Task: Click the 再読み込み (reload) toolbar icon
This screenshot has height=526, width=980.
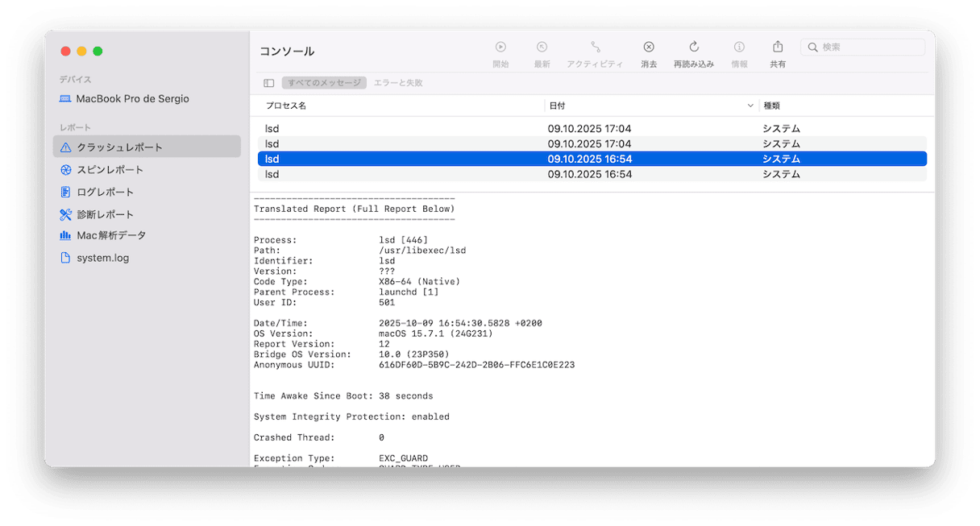Action: 693,48
